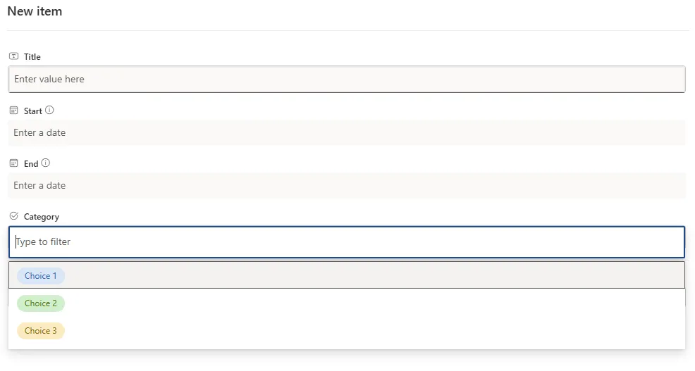The height and width of the screenshot is (371, 695).
Task: Click the End field label
Action: [x=31, y=164]
